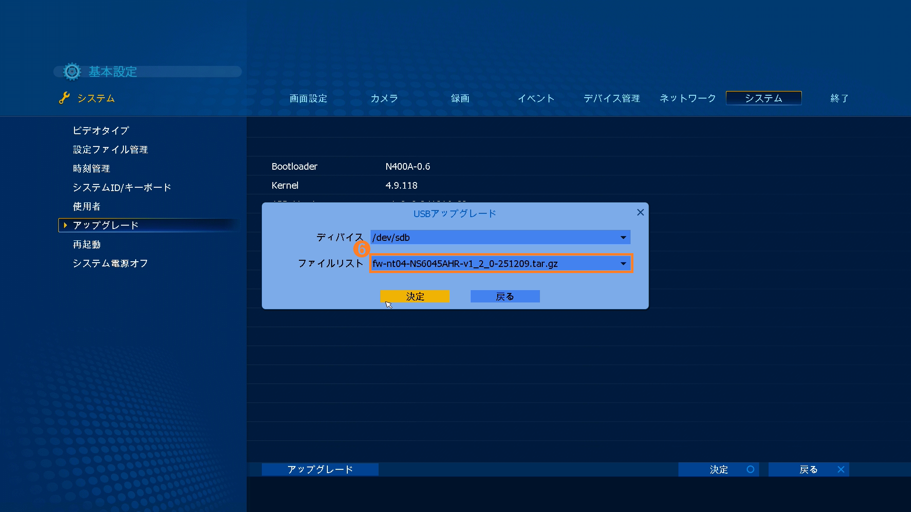The height and width of the screenshot is (512, 911).
Task: Select ビデオタイプ in the sidebar
Action: 101,130
